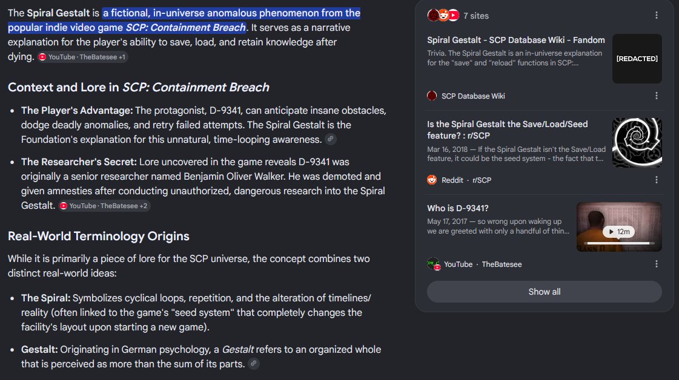
Task: Play the 12m video thumbnail
Action: [619, 232]
